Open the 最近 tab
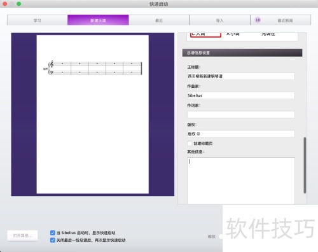The width and height of the screenshot is (318, 252). coord(159,20)
